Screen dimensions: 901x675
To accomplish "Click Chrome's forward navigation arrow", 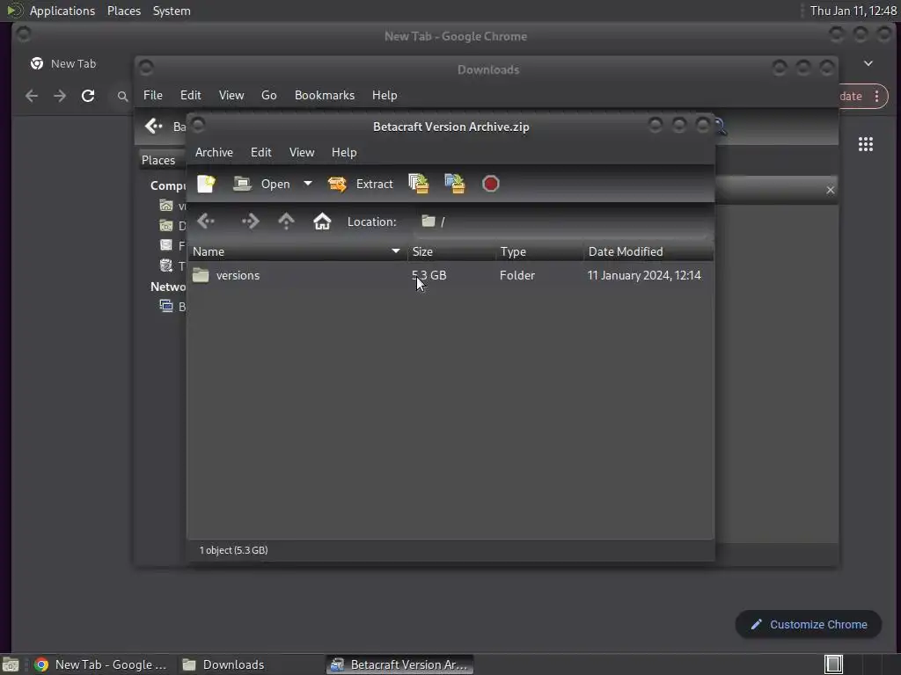I will (x=60, y=96).
